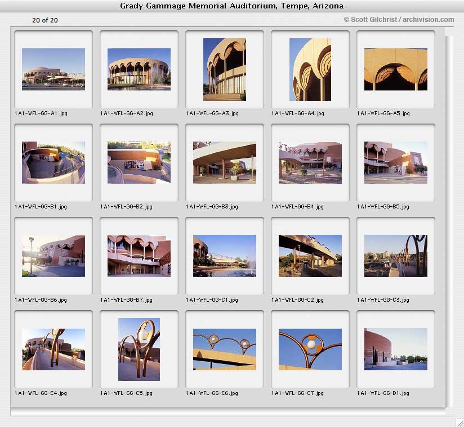The height and width of the screenshot is (427, 464).
Task: Click the file name 1A1-WFL-GG-A1.jpg
Action: (41, 113)
